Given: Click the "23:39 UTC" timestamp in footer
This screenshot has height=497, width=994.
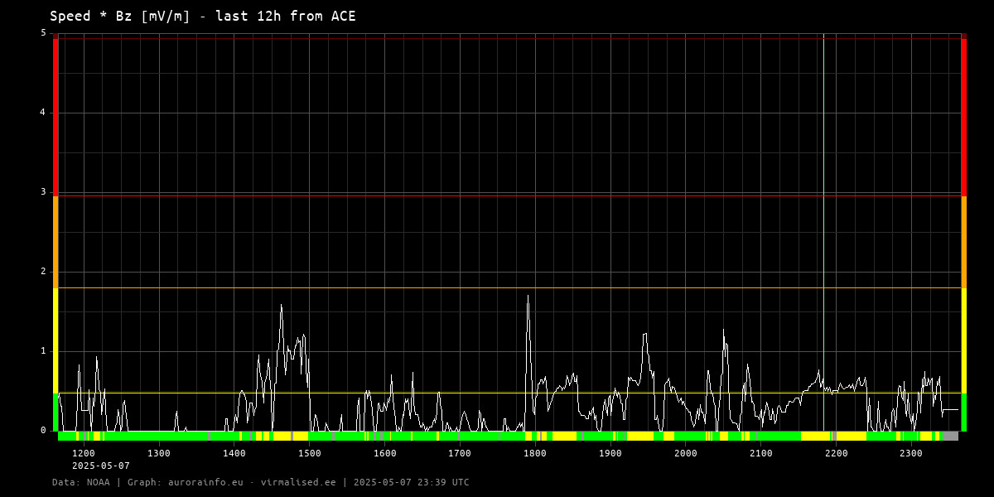Looking at the screenshot, I should pyautogui.click(x=441, y=482).
